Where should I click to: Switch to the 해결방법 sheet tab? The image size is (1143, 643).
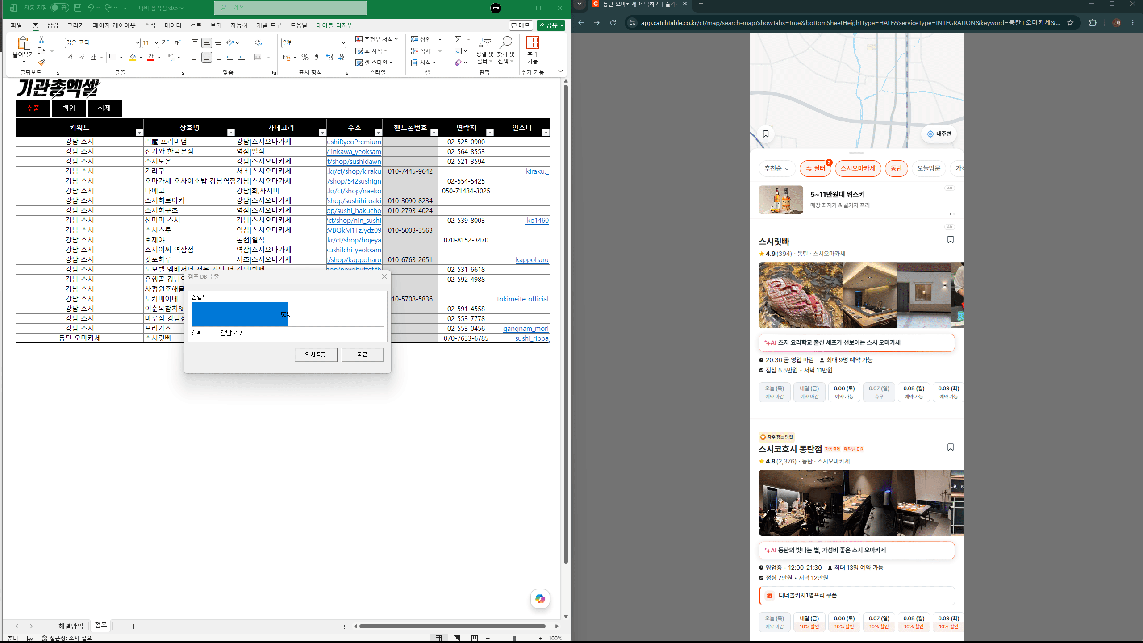click(x=71, y=626)
